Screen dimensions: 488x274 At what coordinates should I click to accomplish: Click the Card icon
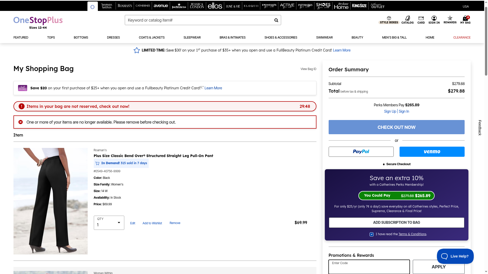(421, 18)
